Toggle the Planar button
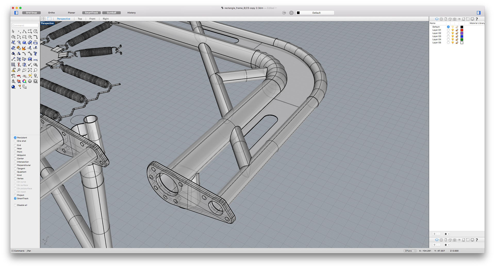The image size is (495, 268). 71,13
